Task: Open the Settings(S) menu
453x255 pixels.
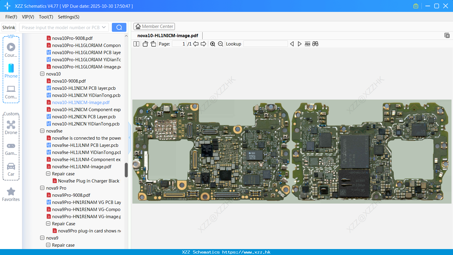Action: pyautogui.click(x=68, y=17)
